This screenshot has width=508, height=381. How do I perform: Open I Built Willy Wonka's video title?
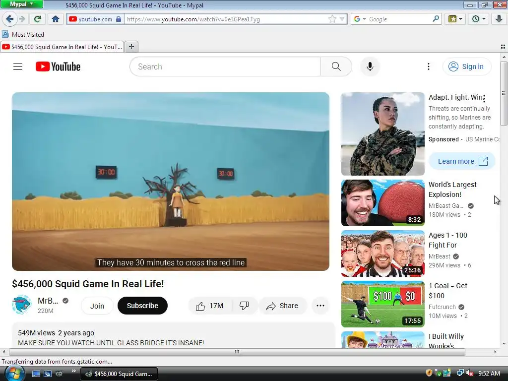(446, 341)
